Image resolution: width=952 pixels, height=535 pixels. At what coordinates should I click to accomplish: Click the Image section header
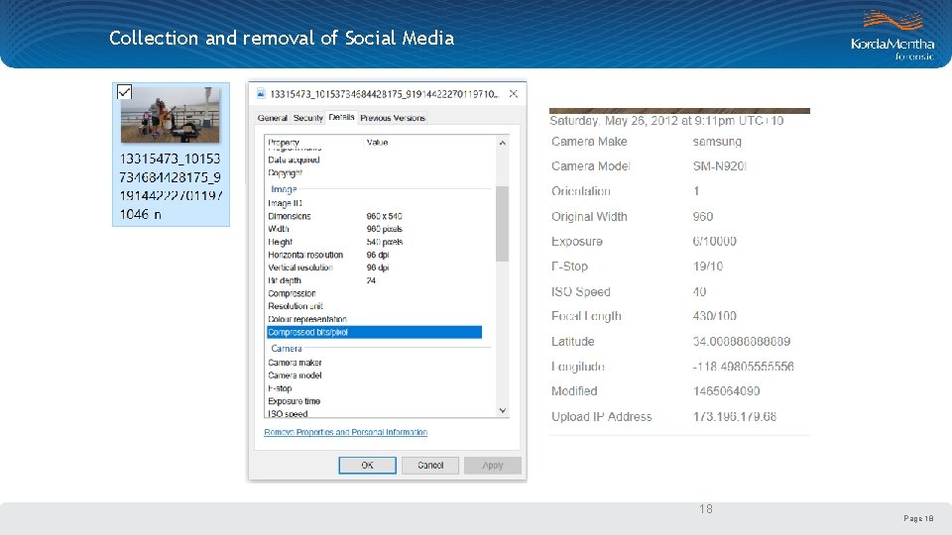coord(284,189)
